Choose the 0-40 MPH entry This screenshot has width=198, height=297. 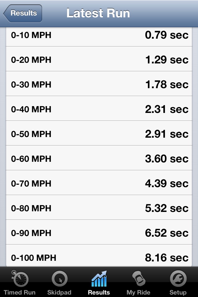(99, 108)
